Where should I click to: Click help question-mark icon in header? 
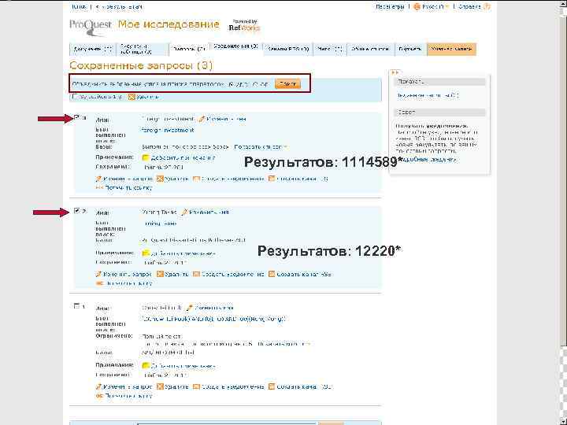pos(487,6)
